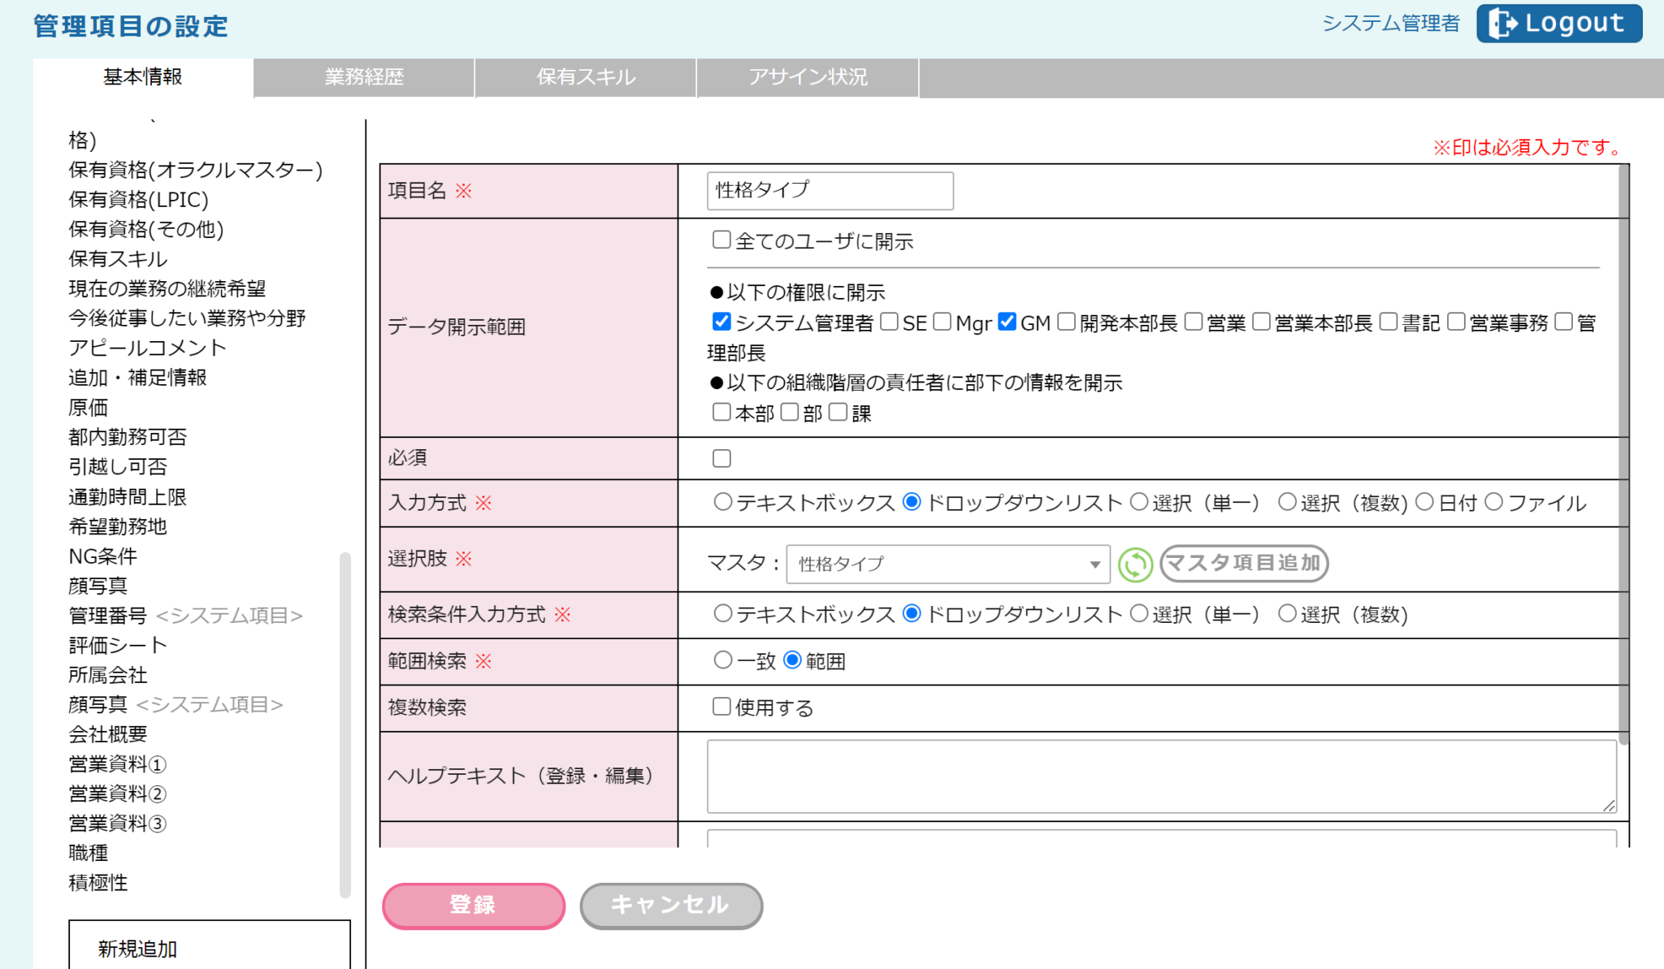1664x969 pixels.
Task: Click the 項目名 text field
Action: [830, 190]
